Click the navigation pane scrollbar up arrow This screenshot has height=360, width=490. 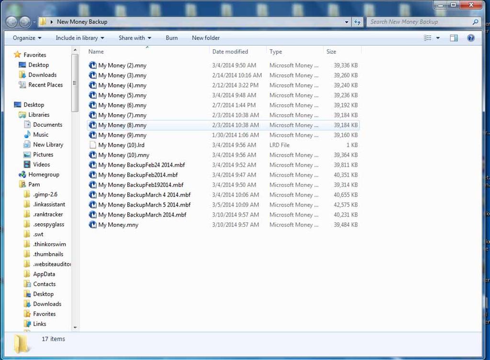[x=75, y=50]
